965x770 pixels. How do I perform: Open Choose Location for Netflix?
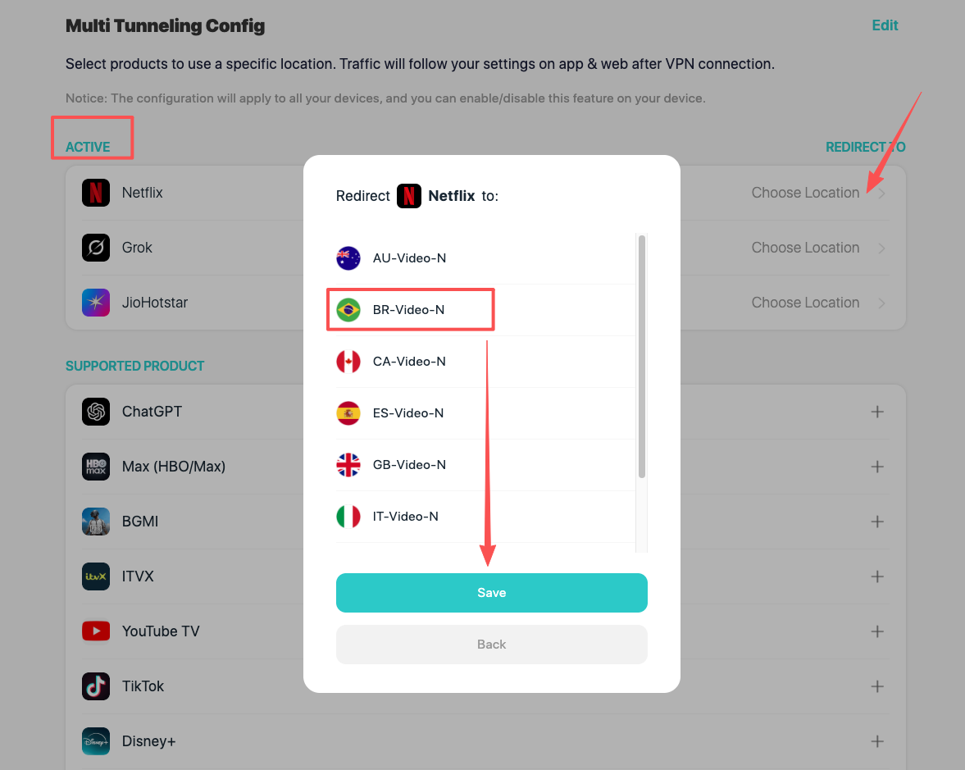pyautogui.click(x=805, y=192)
